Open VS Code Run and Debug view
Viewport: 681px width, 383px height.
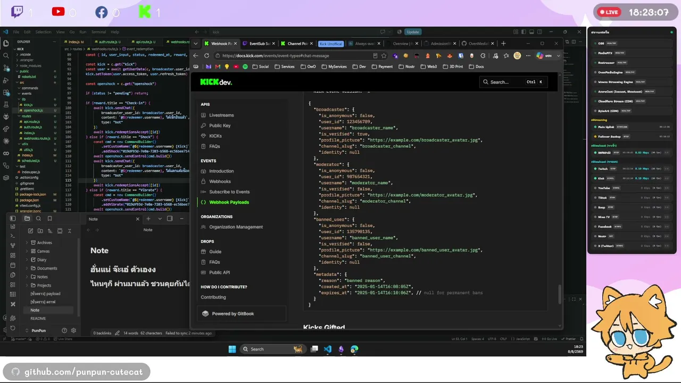tap(6, 81)
